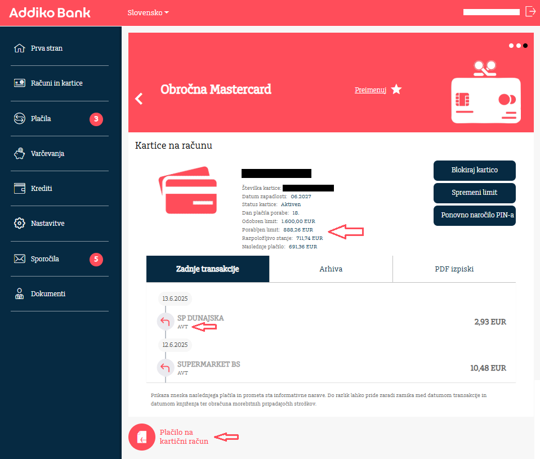Image resolution: width=540 pixels, height=459 pixels.
Task: Click the Kartice na računu heading
Action: (x=173, y=145)
